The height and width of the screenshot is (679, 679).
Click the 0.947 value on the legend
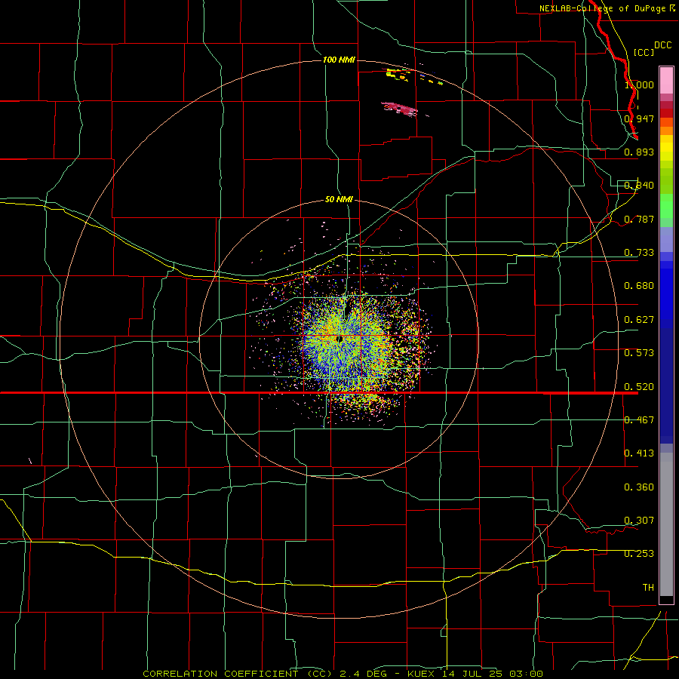click(x=639, y=118)
